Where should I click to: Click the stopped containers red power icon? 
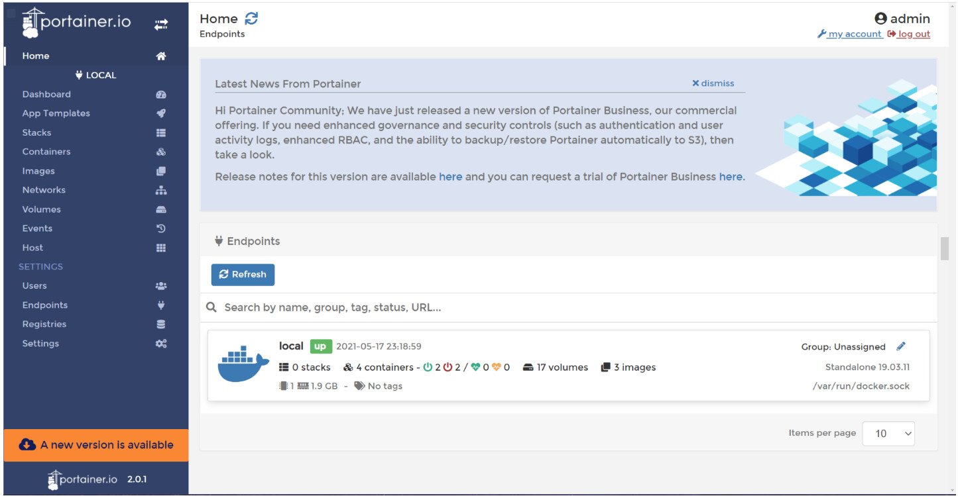448,367
